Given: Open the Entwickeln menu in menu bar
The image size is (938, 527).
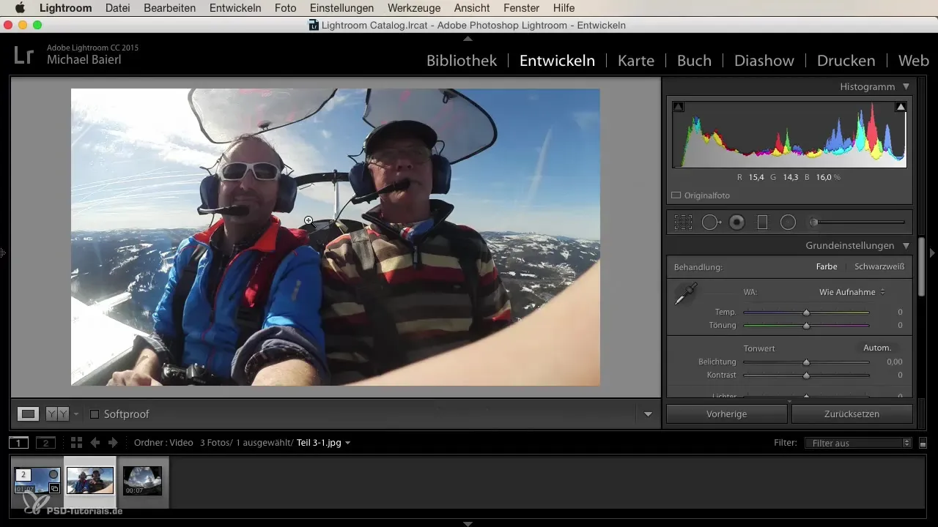Looking at the screenshot, I should pos(234,8).
